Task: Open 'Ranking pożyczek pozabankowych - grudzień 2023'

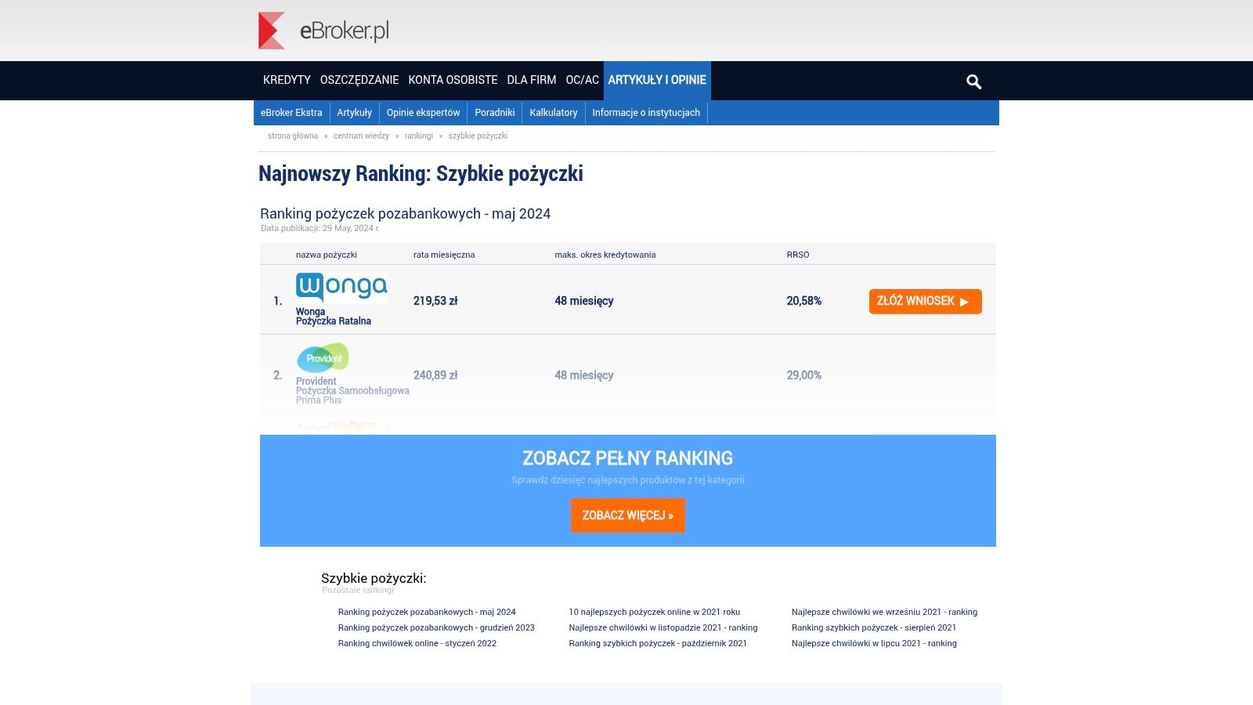Action: (x=436, y=627)
